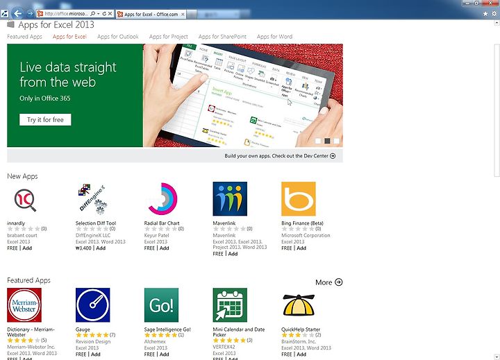Open Dictionary - Merriam-Webster title link
Image resolution: width=500 pixels, height=360 pixels.
tap(31, 332)
